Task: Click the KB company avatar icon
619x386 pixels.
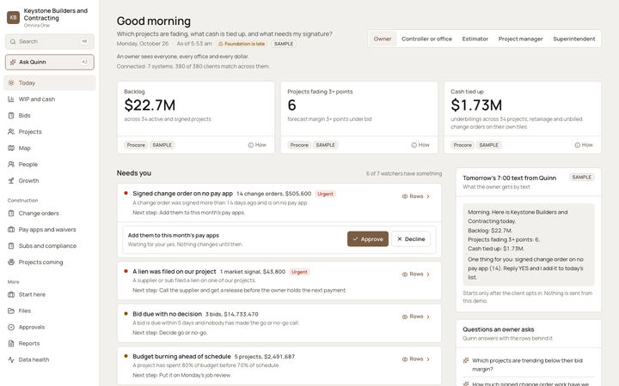Action: tap(14, 17)
